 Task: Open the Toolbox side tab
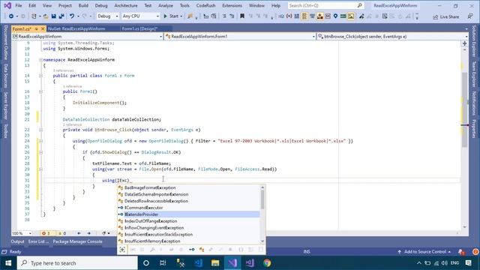coord(5,130)
